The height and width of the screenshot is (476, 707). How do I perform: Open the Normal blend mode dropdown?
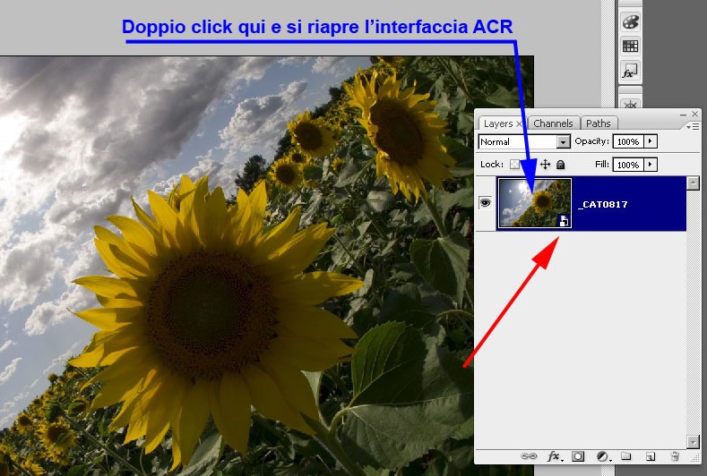(524, 142)
